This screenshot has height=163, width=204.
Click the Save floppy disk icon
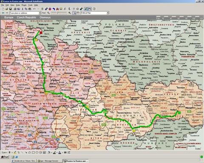tap(10, 9)
